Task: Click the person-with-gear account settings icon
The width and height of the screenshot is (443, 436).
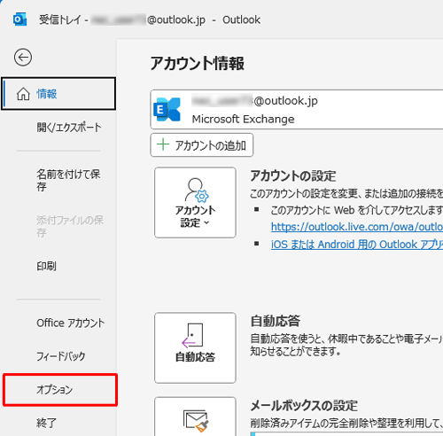Action: pyautogui.click(x=197, y=190)
